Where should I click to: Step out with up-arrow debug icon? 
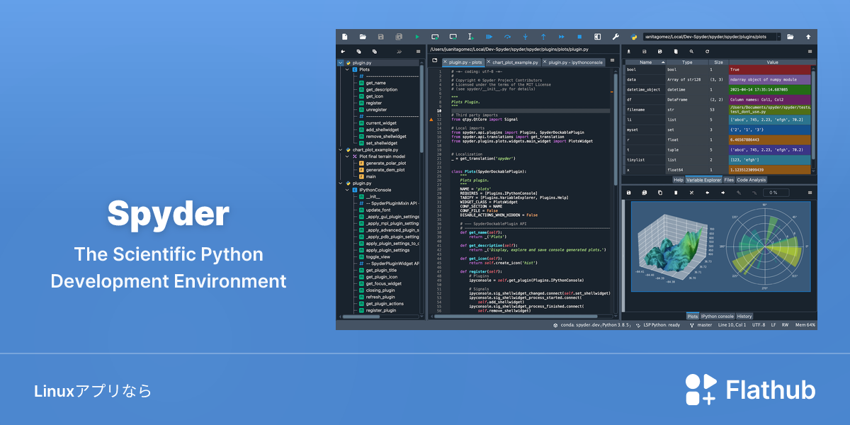(543, 36)
